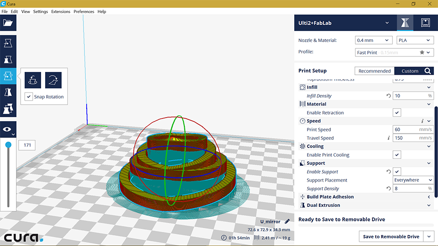This screenshot has height=246, width=438.
Task: Select the Move tool in sidebar
Action: pos(8,43)
